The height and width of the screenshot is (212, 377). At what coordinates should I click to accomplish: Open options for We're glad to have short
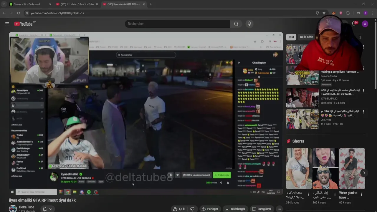(361, 194)
